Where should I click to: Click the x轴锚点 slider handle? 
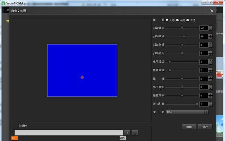182,28
